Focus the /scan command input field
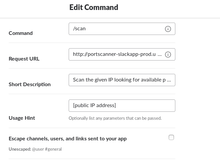 click(x=122, y=29)
